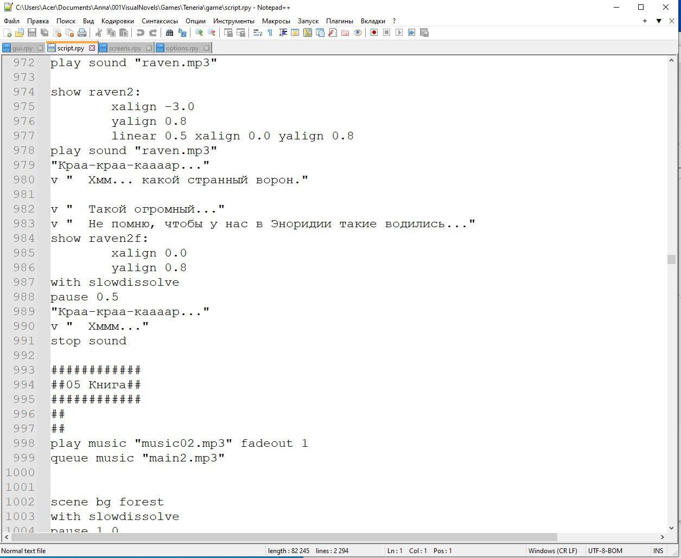Open the Правка menu
This screenshot has width=681, height=558.
[38, 21]
